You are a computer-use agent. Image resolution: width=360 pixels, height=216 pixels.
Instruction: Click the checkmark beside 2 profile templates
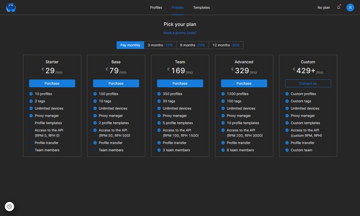pos(95,123)
